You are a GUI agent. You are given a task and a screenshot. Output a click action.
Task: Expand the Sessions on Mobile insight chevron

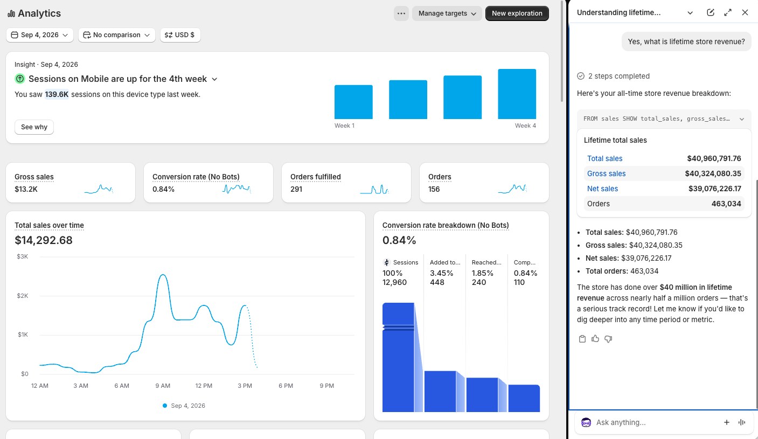pyautogui.click(x=214, y=79)
